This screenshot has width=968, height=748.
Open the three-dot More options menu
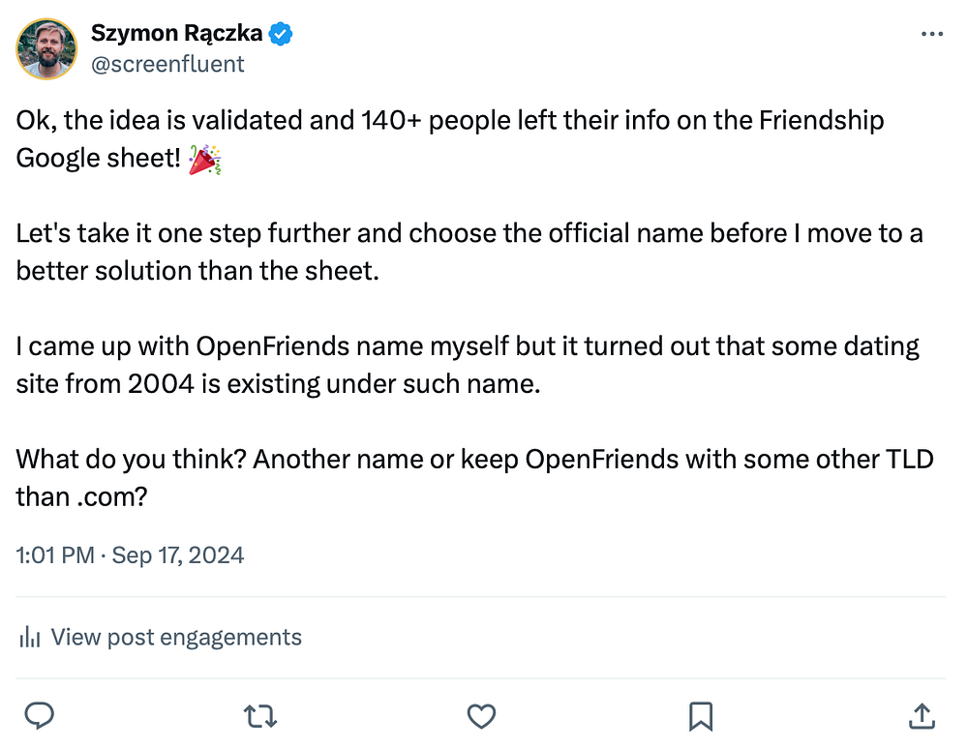tap(931, 34)
